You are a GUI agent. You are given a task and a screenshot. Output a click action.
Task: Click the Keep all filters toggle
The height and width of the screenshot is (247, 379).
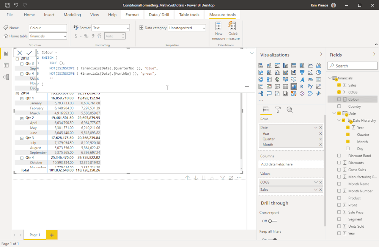coord(272,239)
